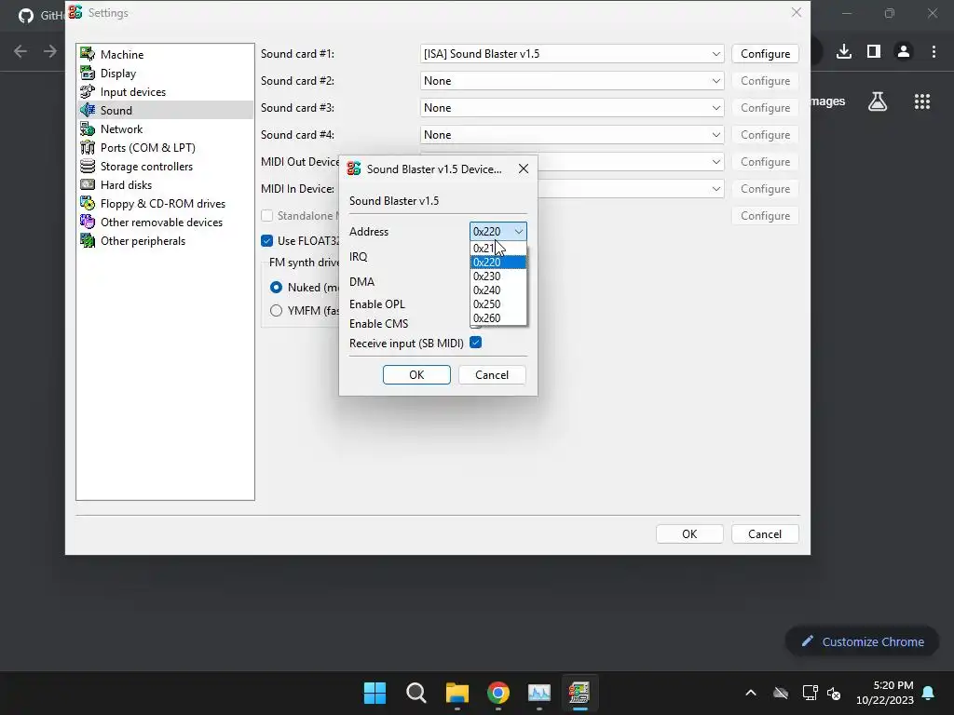
Task: Click the Sound speaker icon in sidebar
Action: point(88,110)
